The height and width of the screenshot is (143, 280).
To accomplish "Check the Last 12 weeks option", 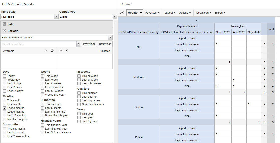I will coord(42,87).
